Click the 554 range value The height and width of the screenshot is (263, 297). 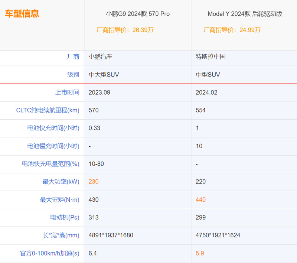(200, 110)
